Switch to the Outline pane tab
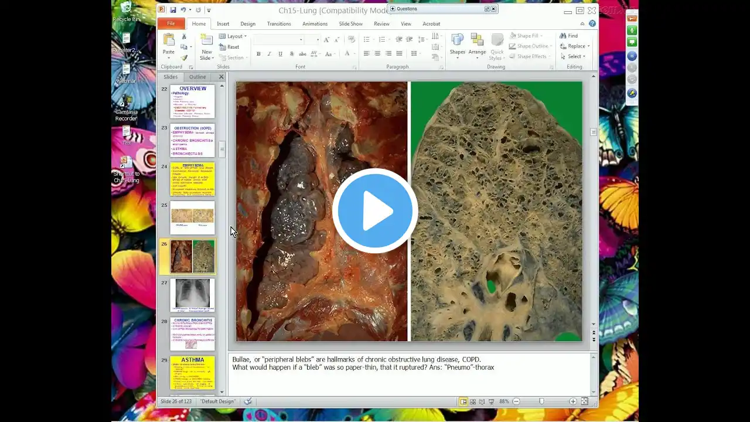The width and height of the screenshot is (750, 422). pyautogui.click(x=197, y=77)
